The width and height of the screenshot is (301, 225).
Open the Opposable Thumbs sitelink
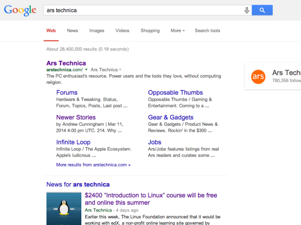click(x=175, y=92)
